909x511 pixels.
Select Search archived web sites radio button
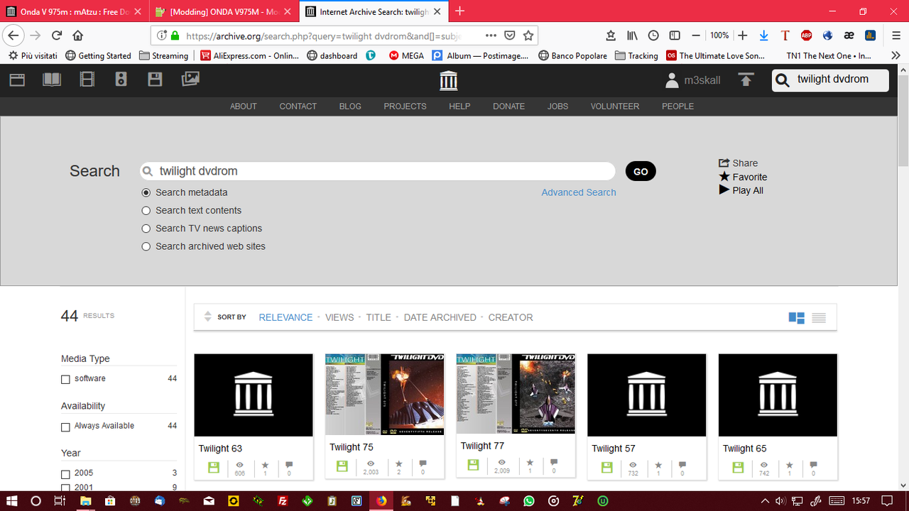pos(146,246)
